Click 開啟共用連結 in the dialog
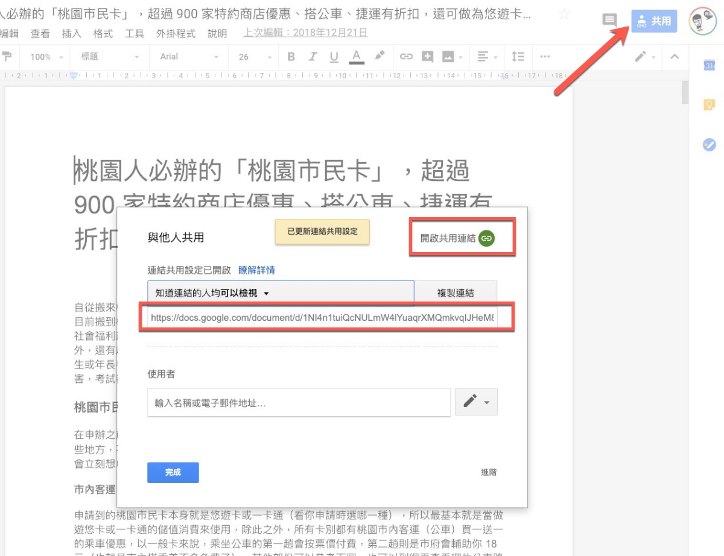This screenshot has height=556, width=724. 448,238
